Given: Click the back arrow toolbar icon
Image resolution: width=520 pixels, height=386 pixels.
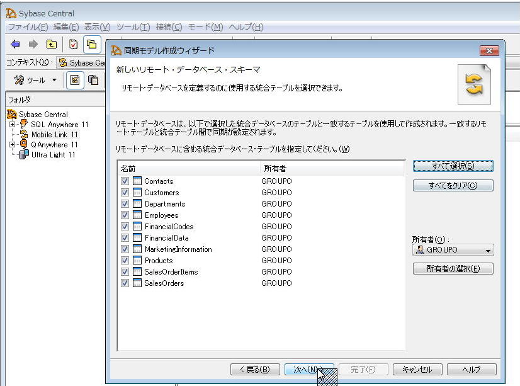Looking at the screenshot, I should (16, 44).
